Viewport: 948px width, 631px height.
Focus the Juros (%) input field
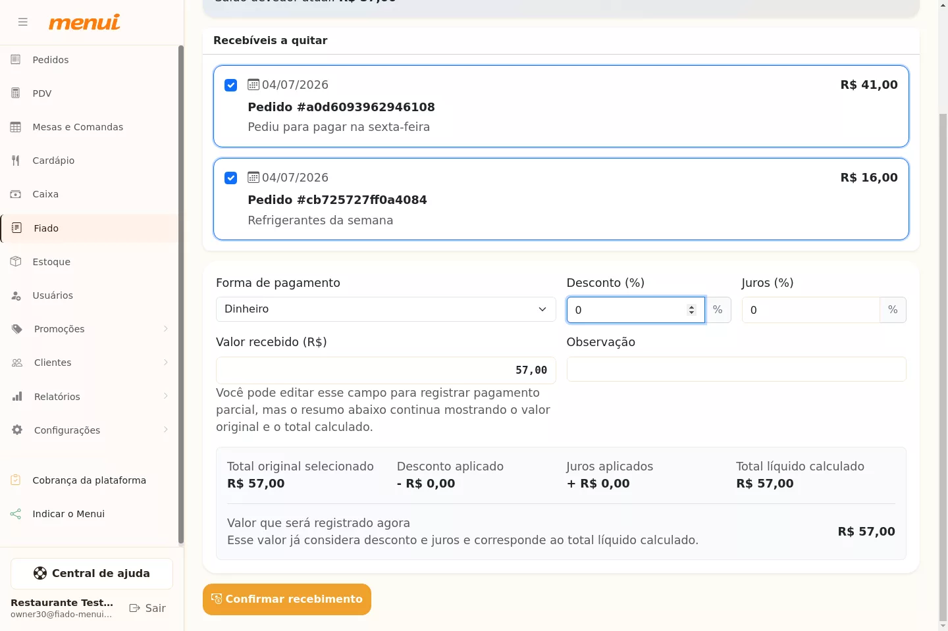[811, 310]
